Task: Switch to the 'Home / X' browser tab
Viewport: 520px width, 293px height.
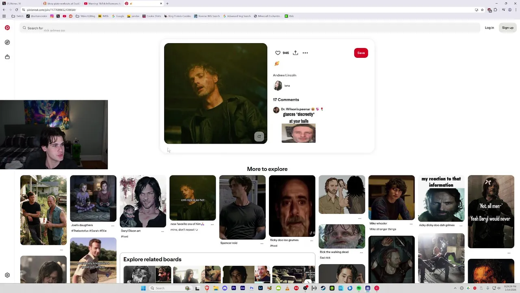Action: [20, 4]
